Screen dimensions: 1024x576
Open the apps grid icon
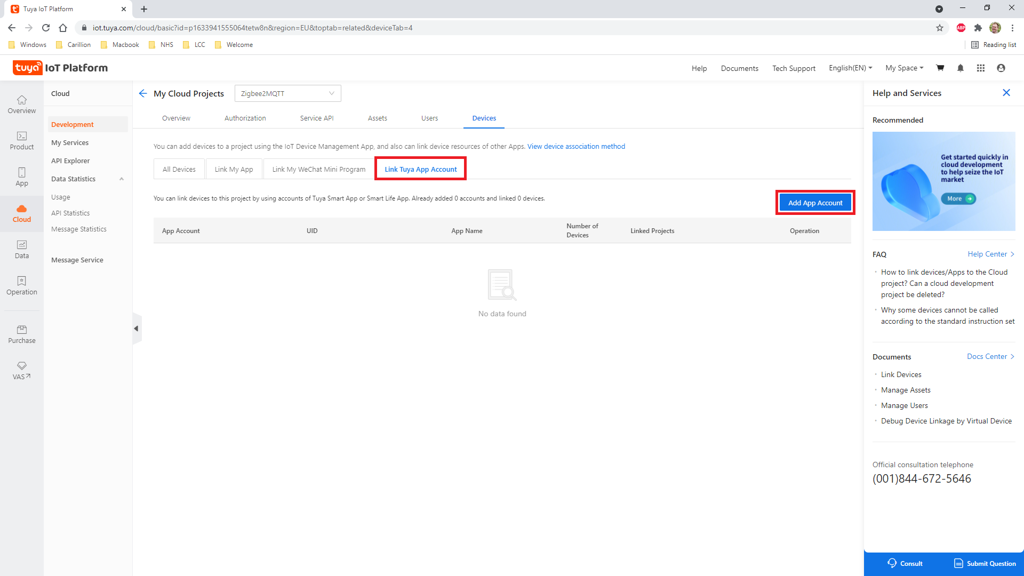click(x=981, y=68)
